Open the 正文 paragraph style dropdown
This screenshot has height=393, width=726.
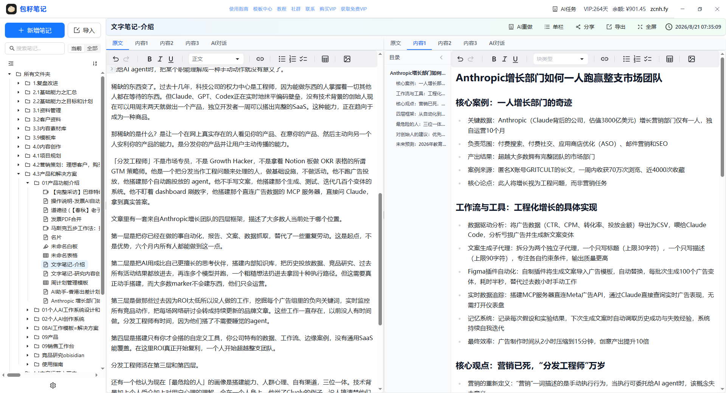pos(216,59)
